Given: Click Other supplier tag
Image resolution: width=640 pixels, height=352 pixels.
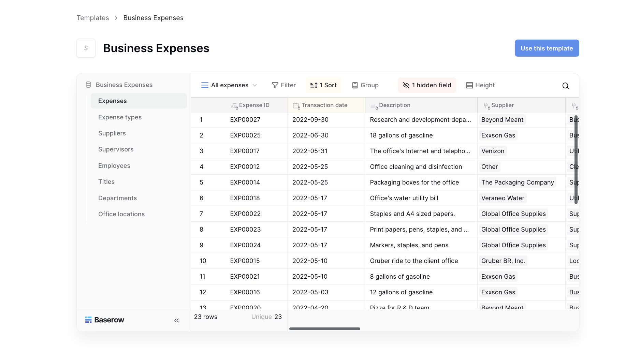Looking at the screenshot, I should pos(490,167).
